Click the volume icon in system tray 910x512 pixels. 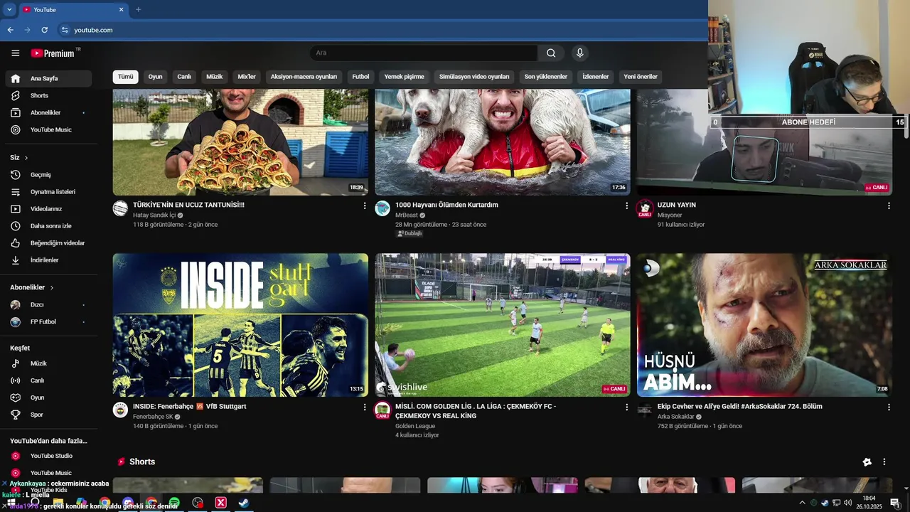coord(847,503)
